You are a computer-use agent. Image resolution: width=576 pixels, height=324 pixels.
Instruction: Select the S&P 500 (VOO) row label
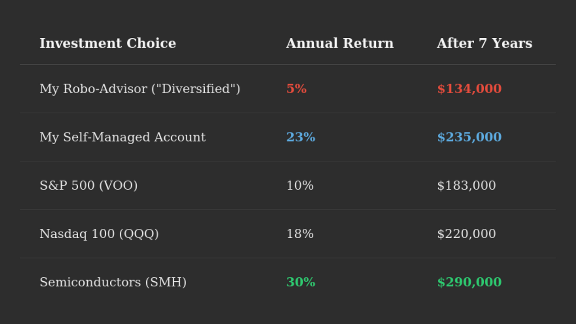point(89,186)
